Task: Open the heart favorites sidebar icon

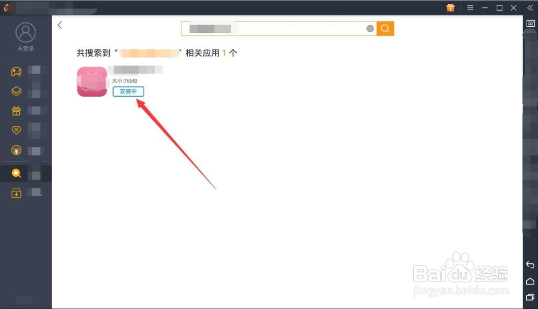Action: click(16, 130)
